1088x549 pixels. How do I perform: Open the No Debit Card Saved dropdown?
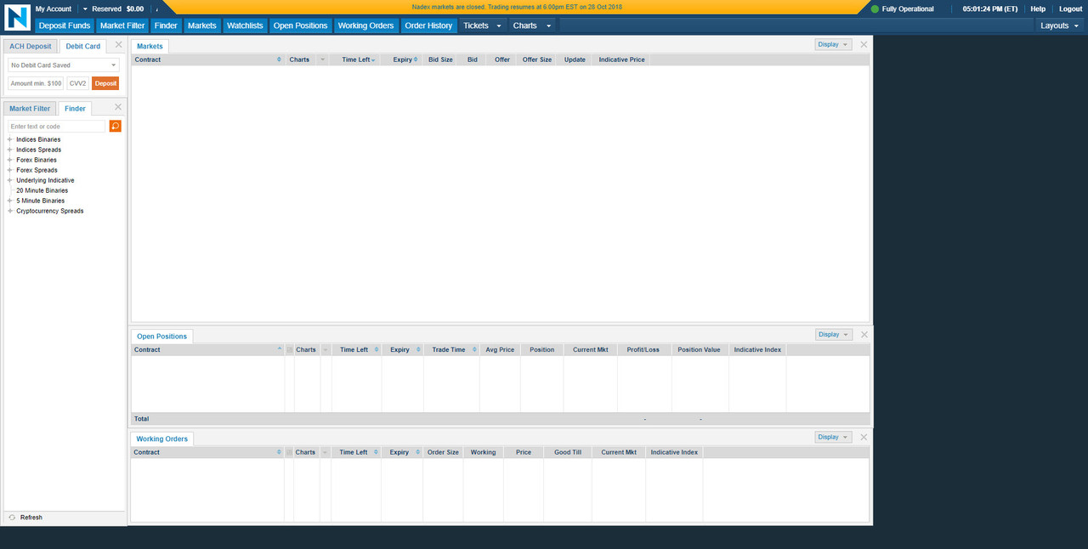pos(64,65)
